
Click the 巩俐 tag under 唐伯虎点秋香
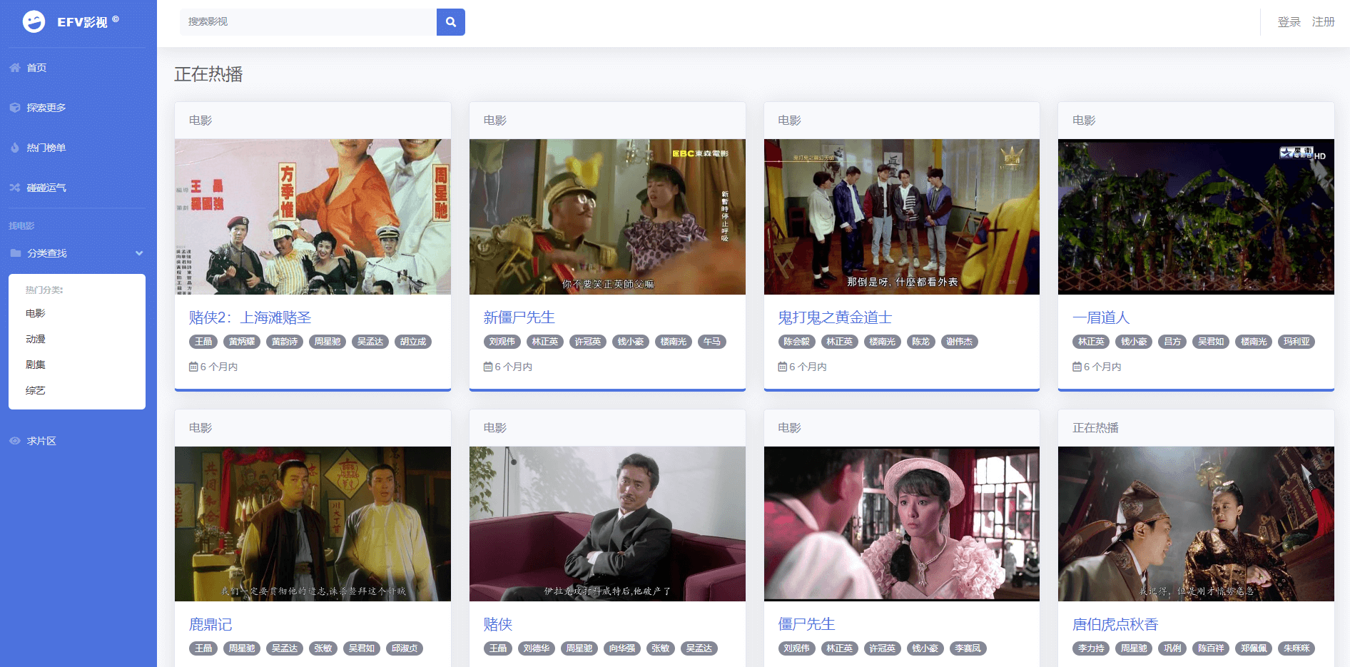(x=1172, y=648)
